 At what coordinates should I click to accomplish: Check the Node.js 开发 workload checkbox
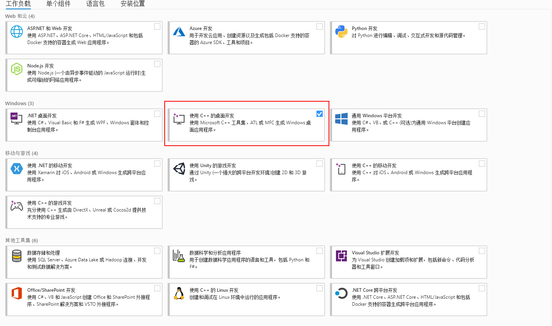pyautogui.click(x=157, y=64)
